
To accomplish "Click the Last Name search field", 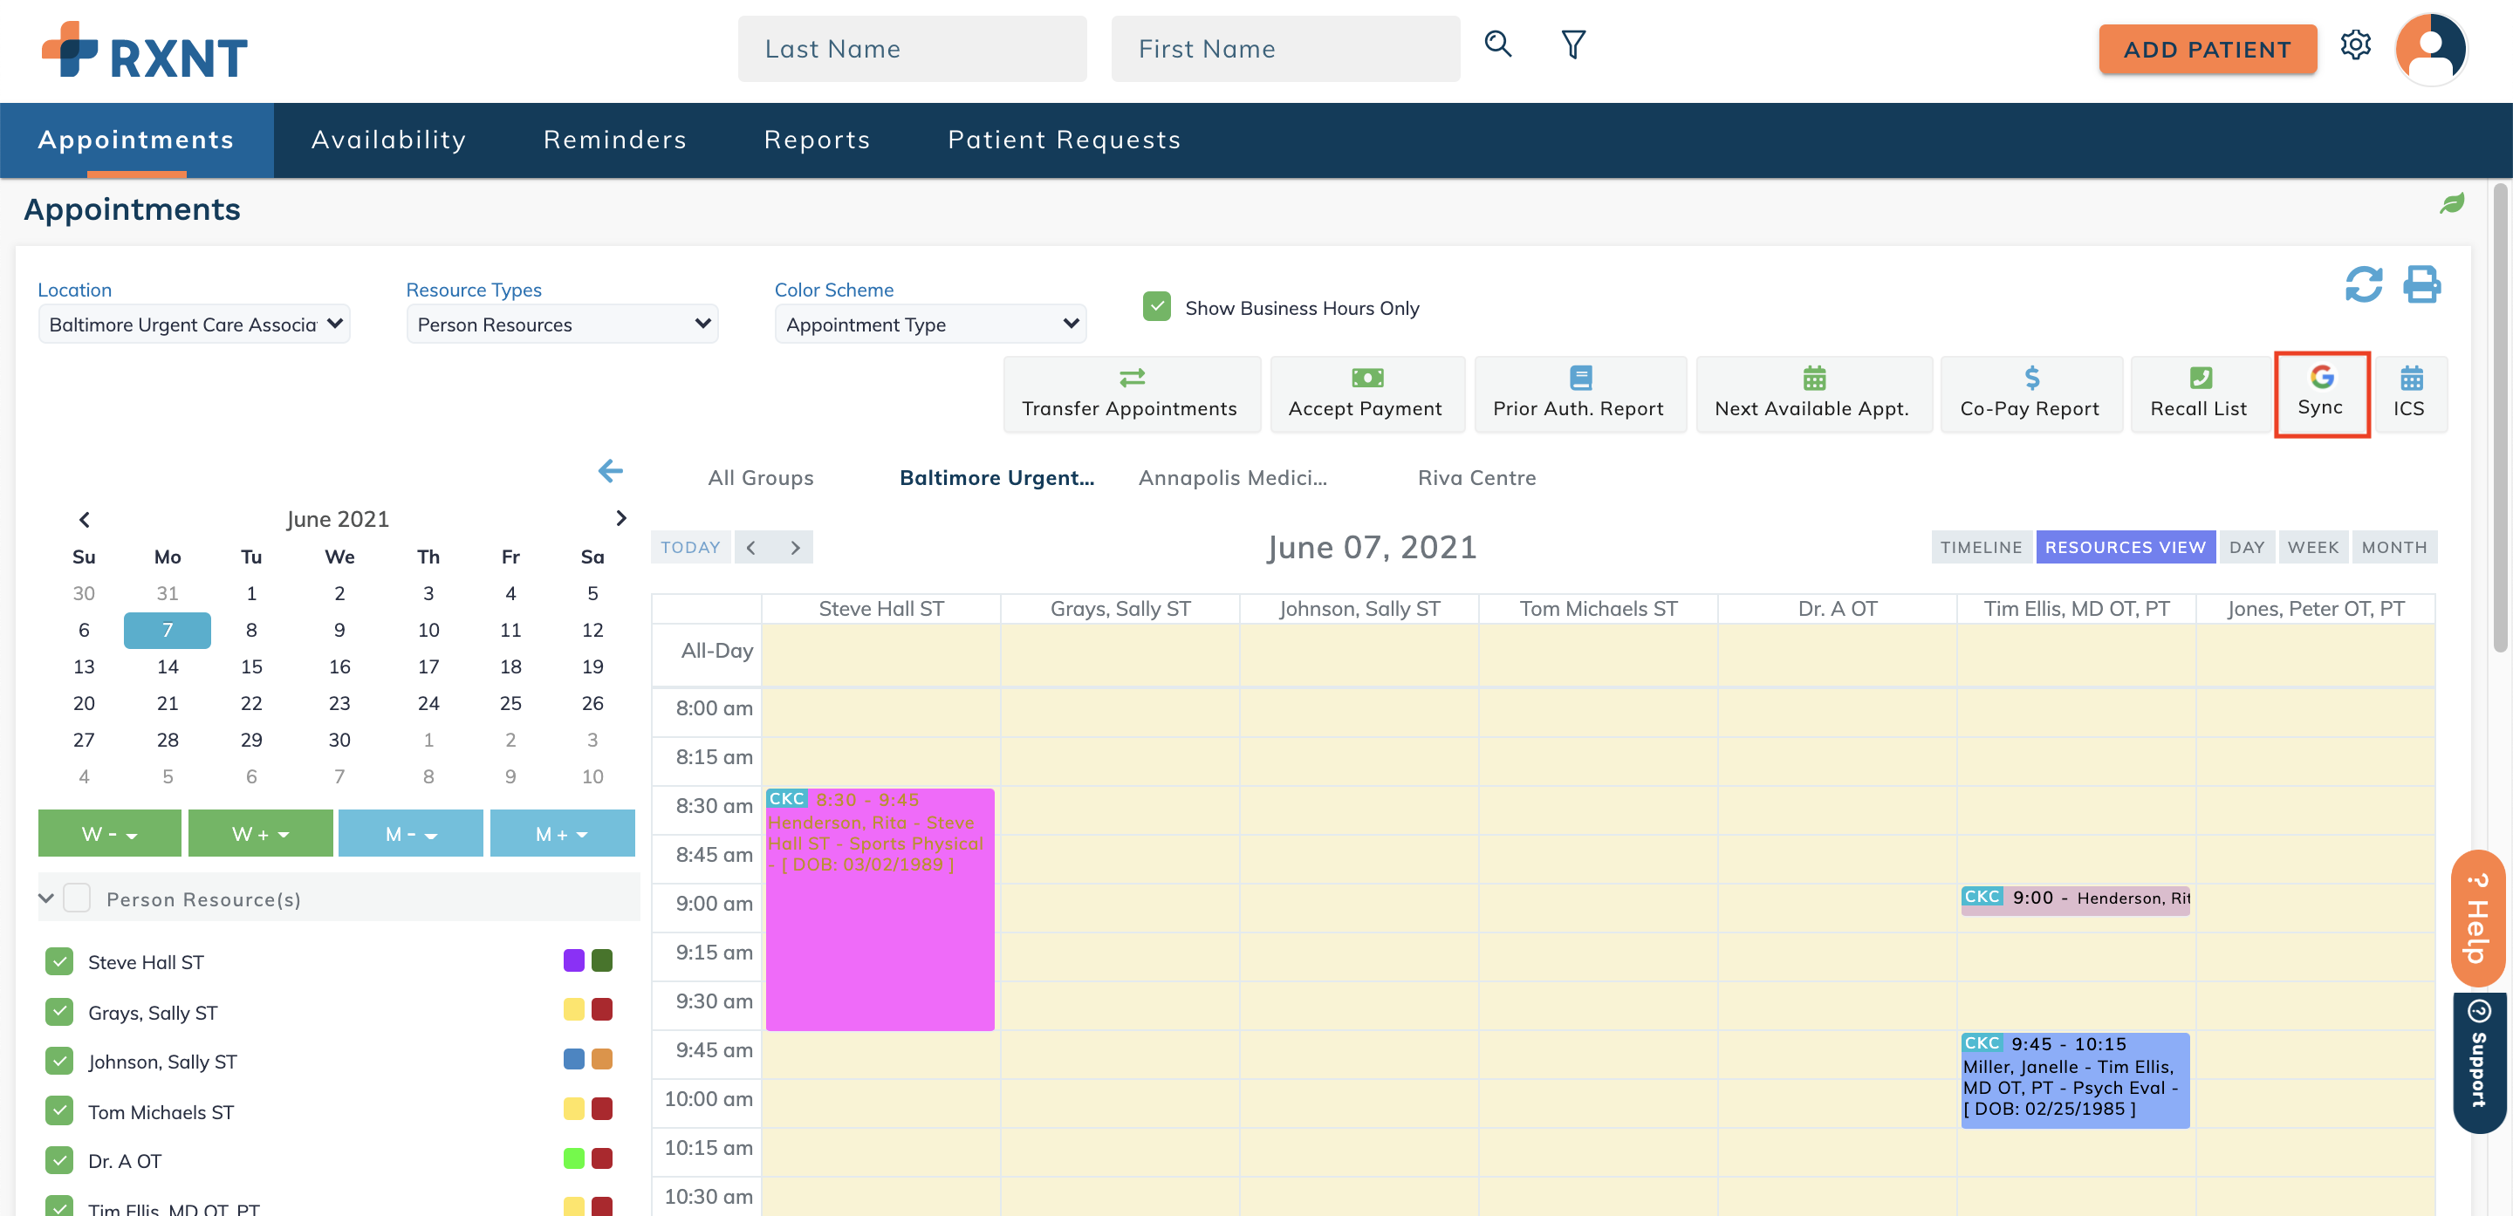I will [912, 49].
